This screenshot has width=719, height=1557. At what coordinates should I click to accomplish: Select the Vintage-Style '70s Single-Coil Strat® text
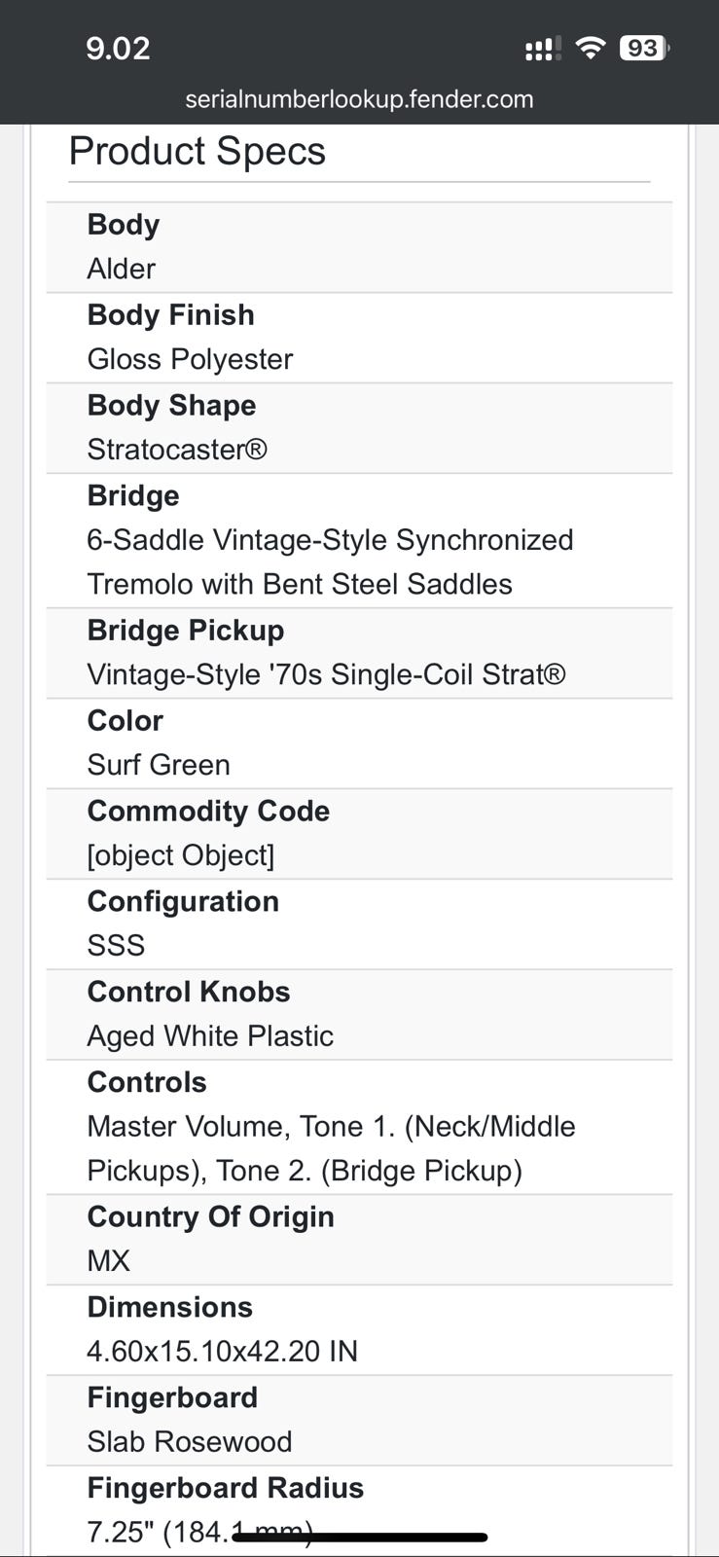coord(326,674)
